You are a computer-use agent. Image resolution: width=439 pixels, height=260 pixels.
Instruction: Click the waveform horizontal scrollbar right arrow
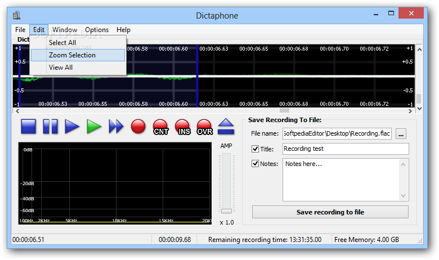point(410,111)
